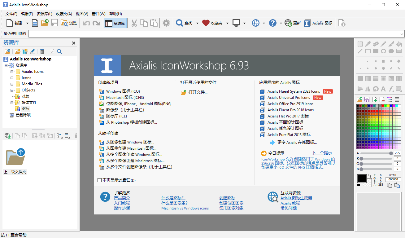Select the color picker eyedropper tool
This screenshot has width=405, height=238.
368,44
